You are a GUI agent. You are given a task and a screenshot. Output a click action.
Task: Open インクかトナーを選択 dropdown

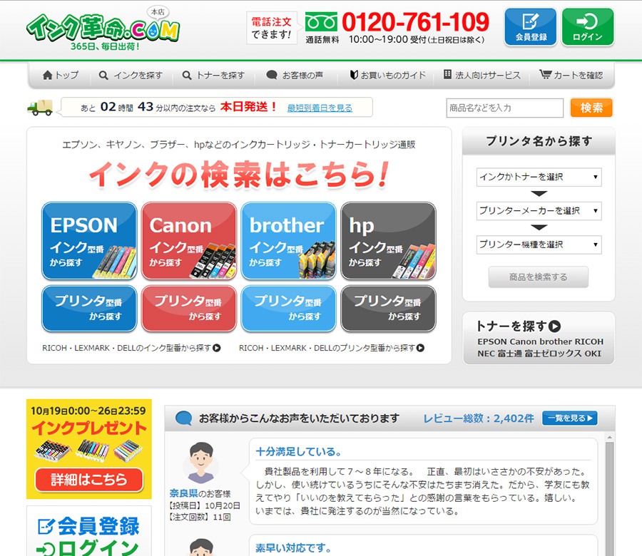(539, 177)
